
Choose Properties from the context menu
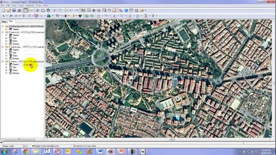[29, 65]
